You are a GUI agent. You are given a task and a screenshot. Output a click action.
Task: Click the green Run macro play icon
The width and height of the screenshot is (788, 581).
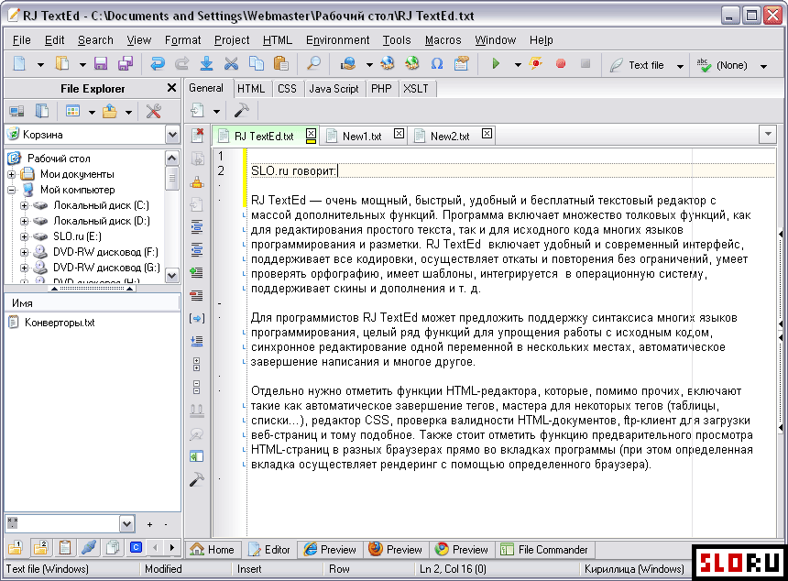(496, 64)
